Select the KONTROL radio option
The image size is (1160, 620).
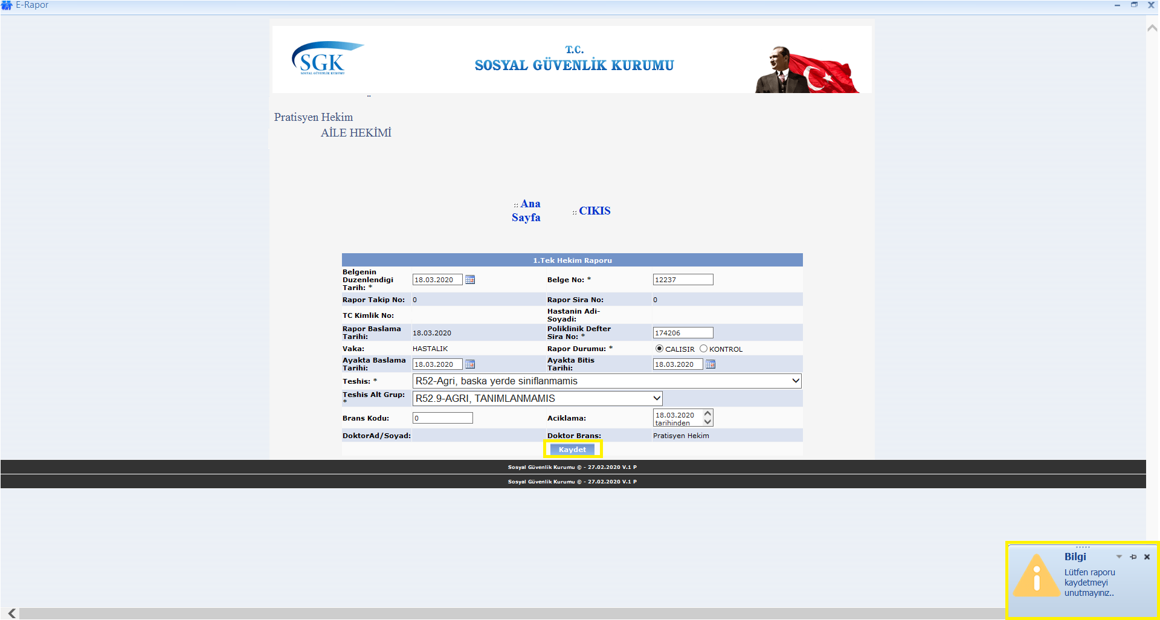pyautogui.click(x=703, y=349)
